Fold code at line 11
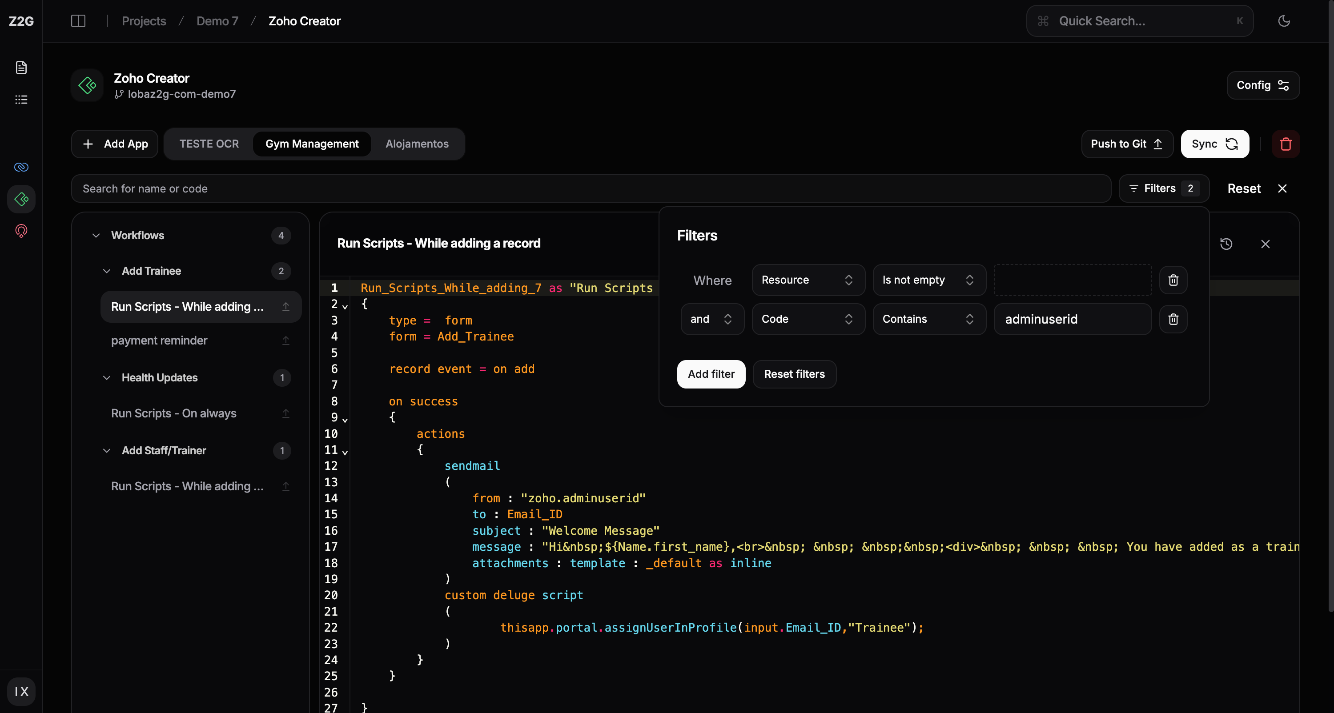Viewport: 1334px width, 713px height. 345,452
